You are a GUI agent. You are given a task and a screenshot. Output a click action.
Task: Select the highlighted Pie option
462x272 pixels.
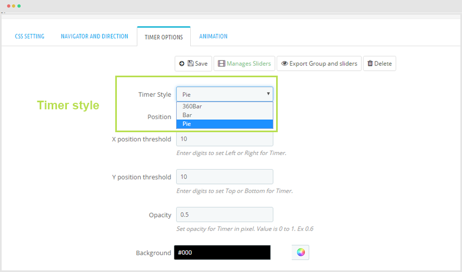pyautogui.click(x=224, y=124)
